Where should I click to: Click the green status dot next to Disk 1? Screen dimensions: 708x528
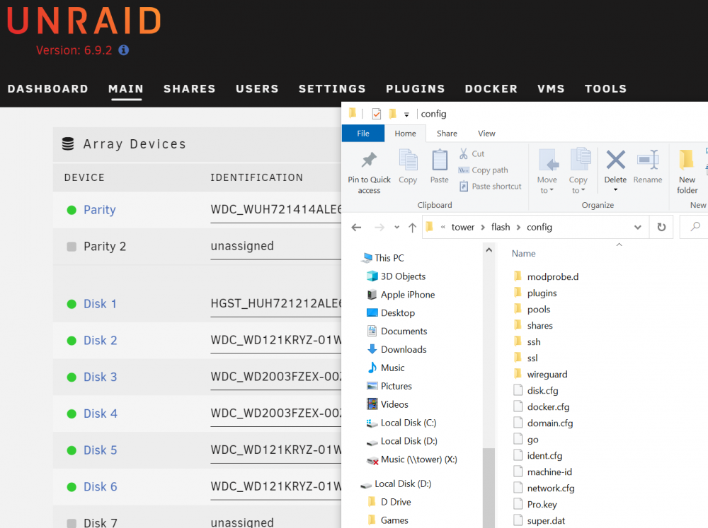click(x=72, y=304)
